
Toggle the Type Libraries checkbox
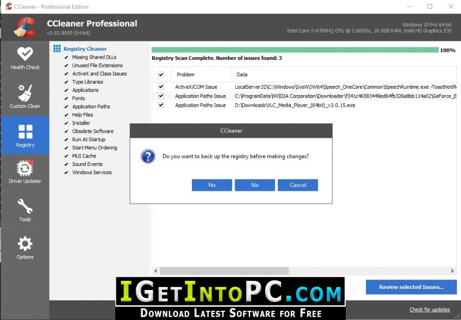tap(66, 82)
